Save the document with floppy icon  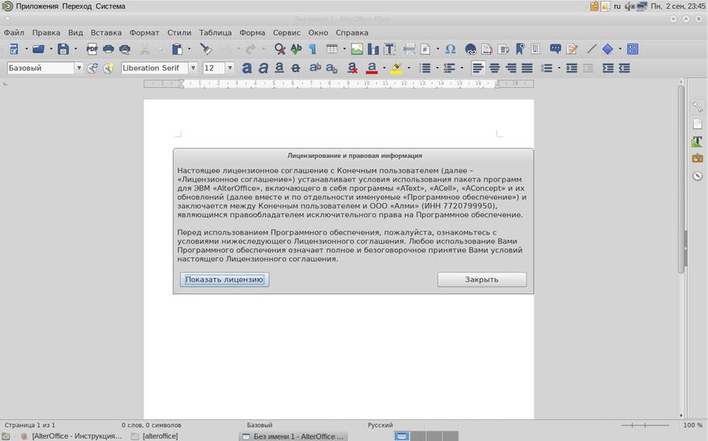tap(63, 49)
